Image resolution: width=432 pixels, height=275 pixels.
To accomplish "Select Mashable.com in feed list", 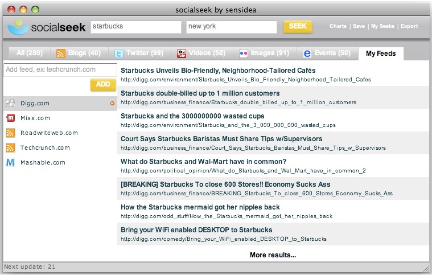I will pyautogui.click(x=60, y=163).
